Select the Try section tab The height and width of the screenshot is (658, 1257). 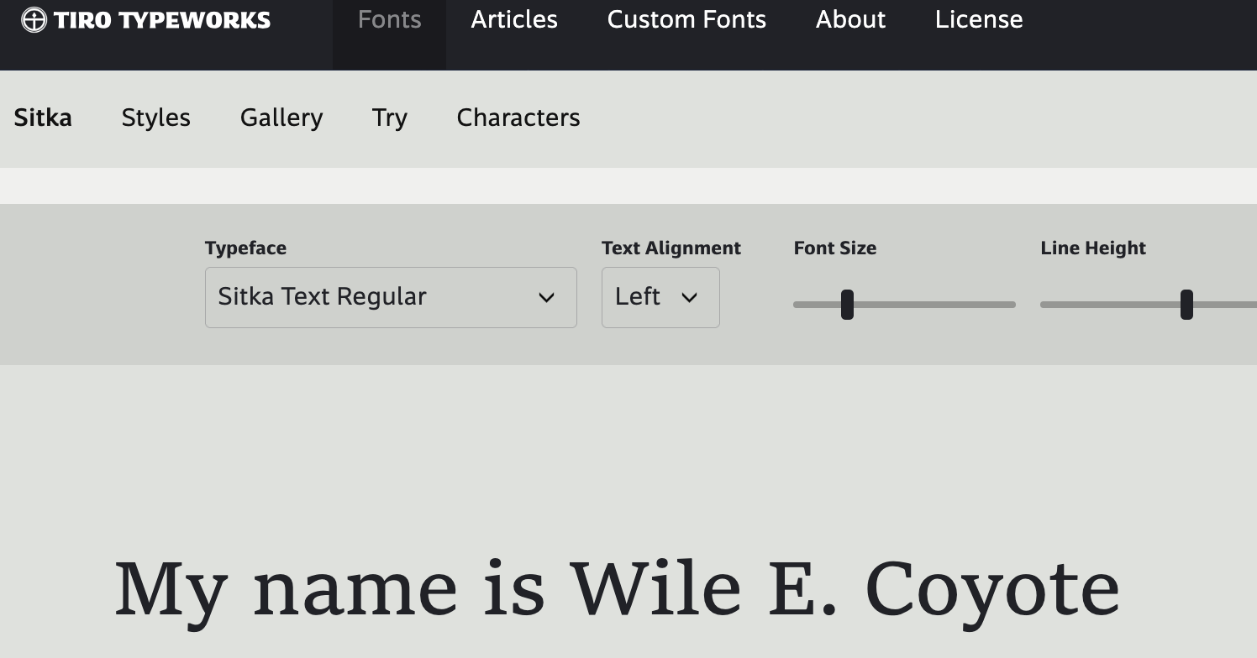coord(390,118)
